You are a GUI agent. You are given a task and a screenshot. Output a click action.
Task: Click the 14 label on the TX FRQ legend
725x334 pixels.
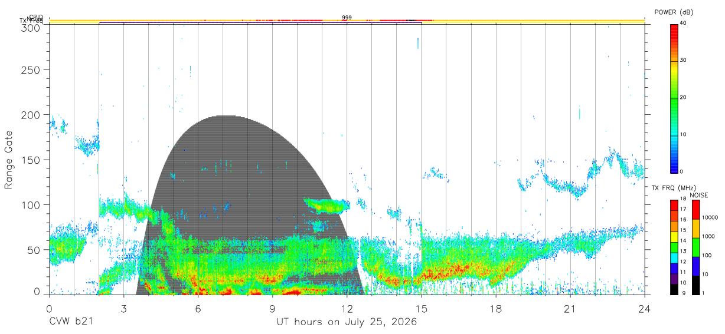click(x=683, y=240)
